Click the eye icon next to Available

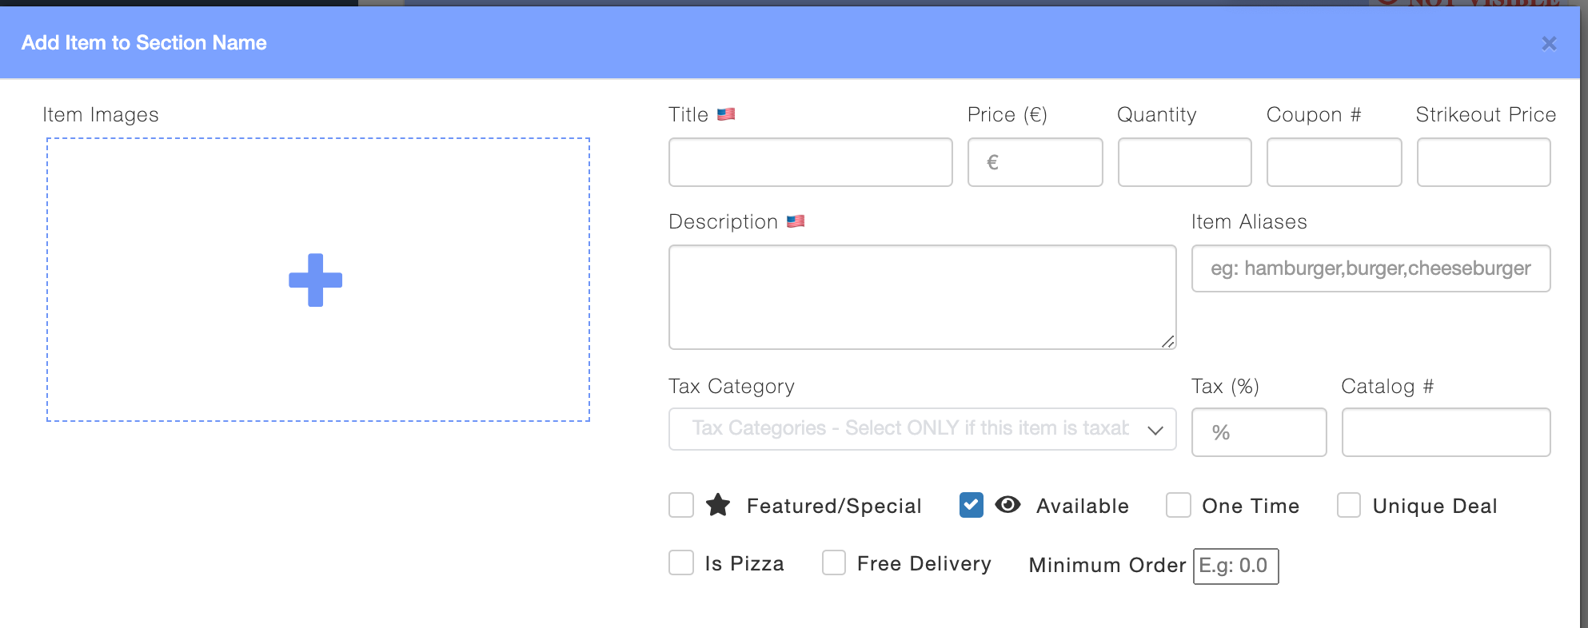click(1007, 505)
